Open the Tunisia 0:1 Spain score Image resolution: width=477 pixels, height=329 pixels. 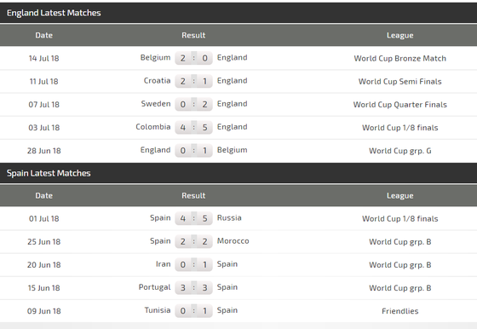tap(193, 311)
